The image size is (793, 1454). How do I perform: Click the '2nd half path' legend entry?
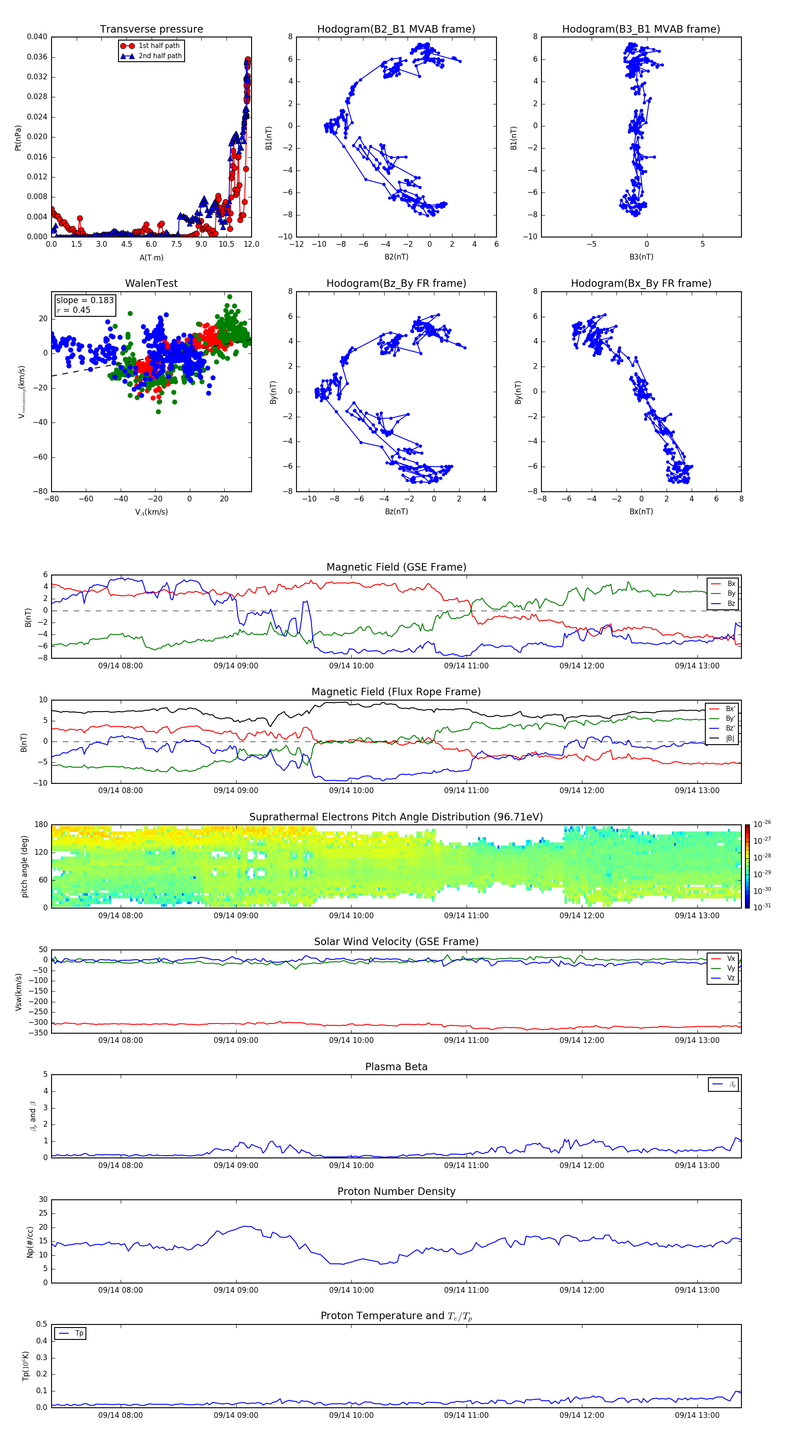151,56
